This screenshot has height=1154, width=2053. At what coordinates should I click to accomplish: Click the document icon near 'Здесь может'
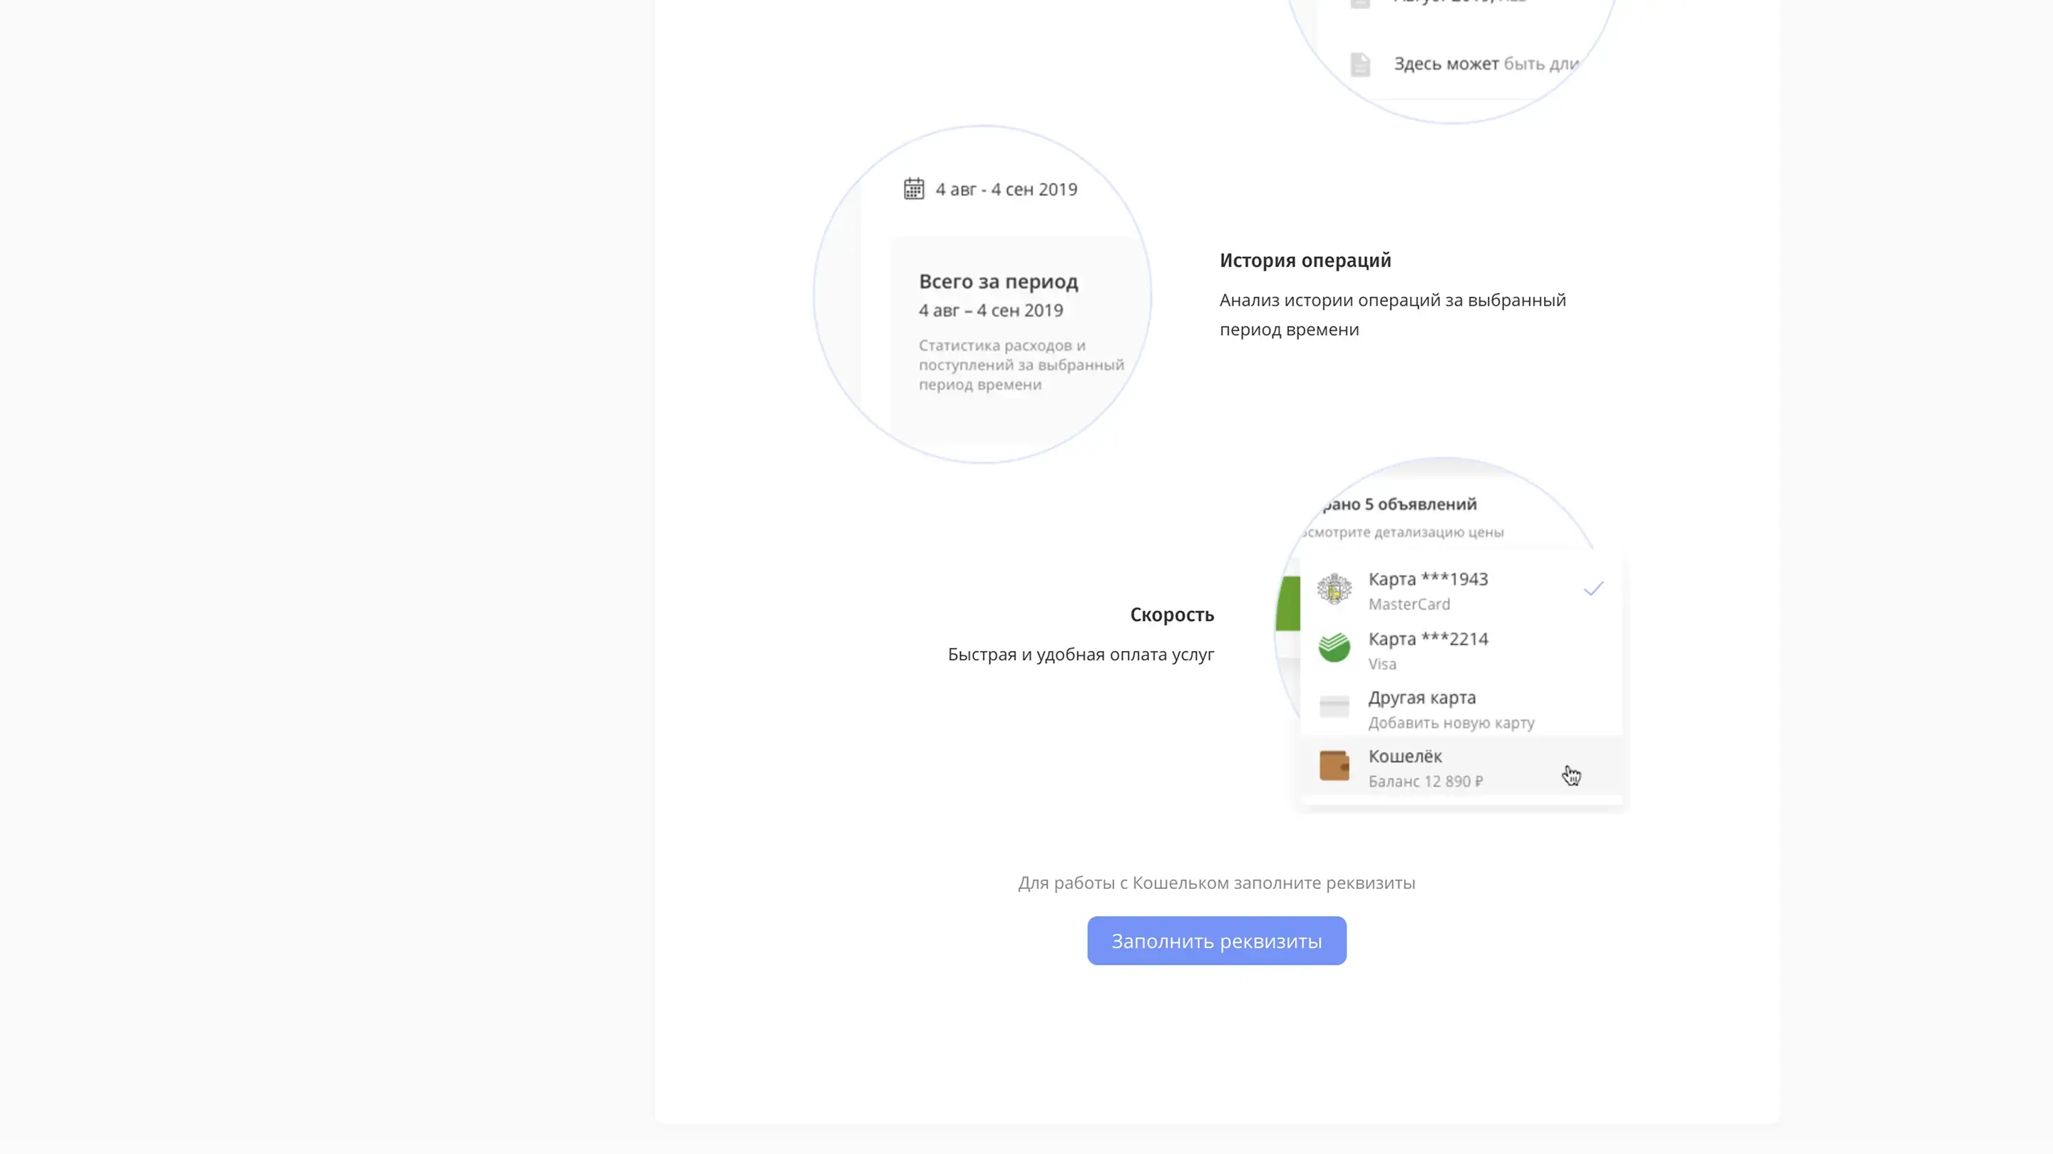click(1359, 65)
